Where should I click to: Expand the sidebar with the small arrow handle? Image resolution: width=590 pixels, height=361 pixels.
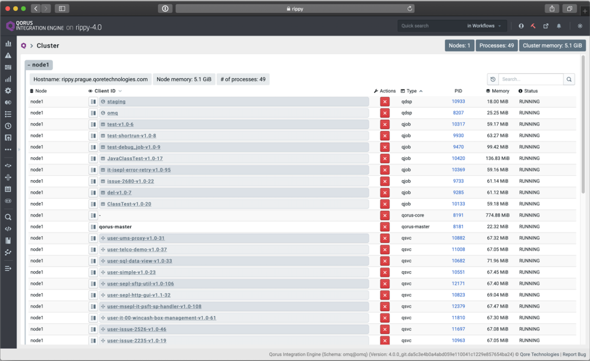19,149
